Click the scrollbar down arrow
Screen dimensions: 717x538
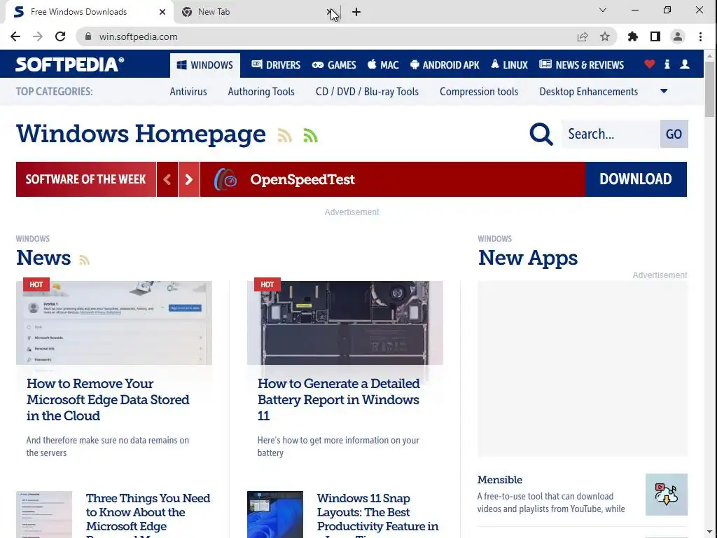click(709, 532)
